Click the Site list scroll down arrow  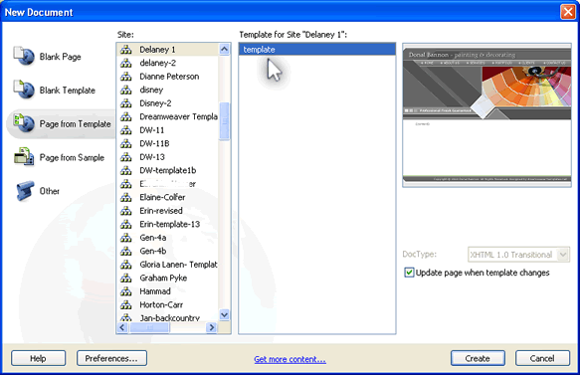[x=224, y=315]
